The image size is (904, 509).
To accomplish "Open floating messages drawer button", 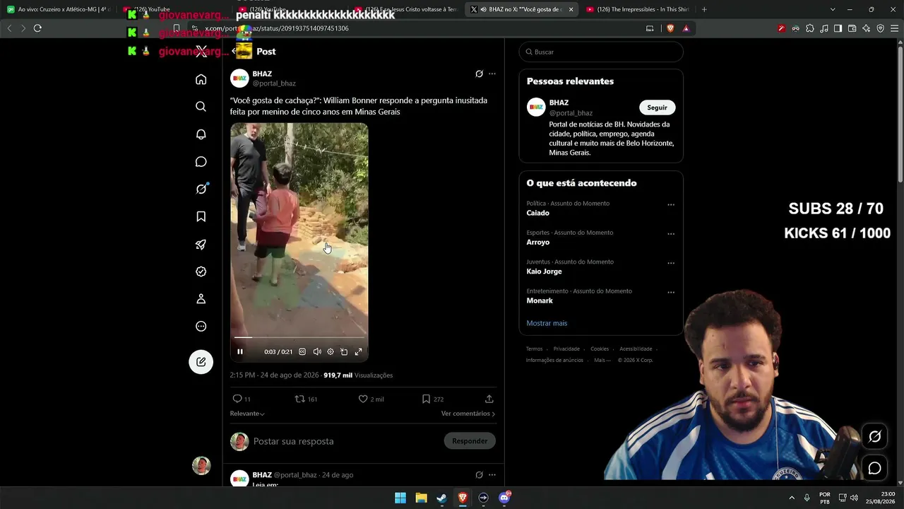I will tap(874, 468).
